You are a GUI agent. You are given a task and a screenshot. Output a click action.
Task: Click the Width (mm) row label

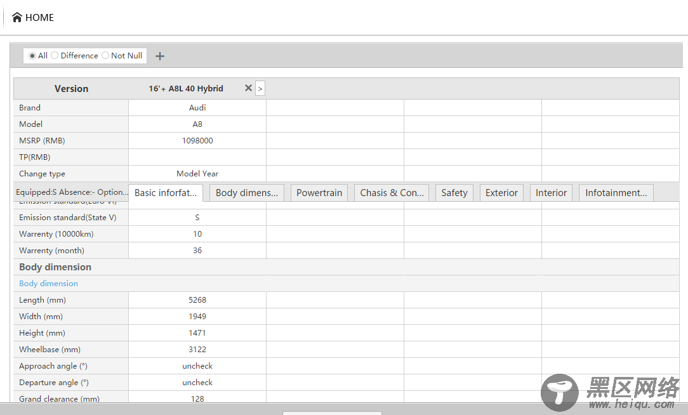click(x=41, y=317)
